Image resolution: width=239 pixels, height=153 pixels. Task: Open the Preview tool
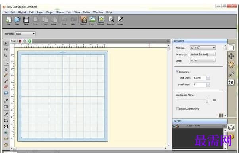[111, 20]
